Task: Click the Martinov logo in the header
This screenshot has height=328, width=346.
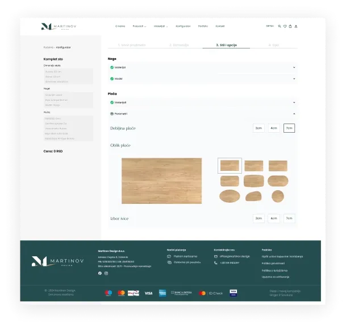Action: 59,26
